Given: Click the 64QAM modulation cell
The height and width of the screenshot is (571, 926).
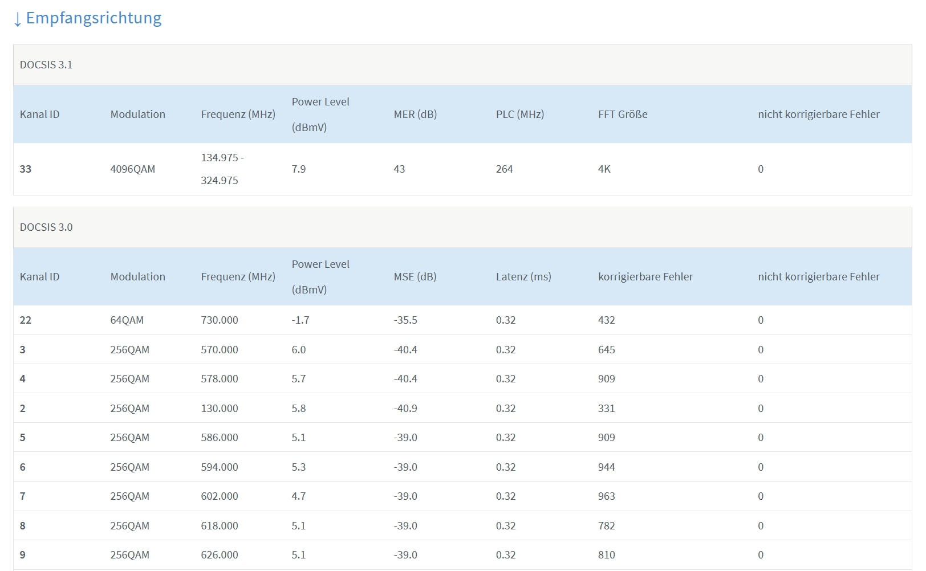Looking at the screenshot, I should [x=127, y=320].
